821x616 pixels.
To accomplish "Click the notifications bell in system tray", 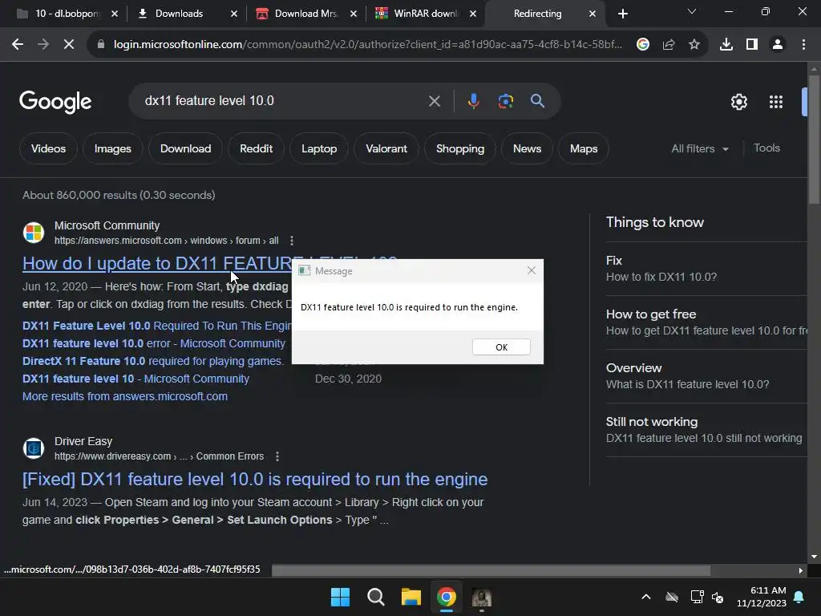I will (x=799, y=597).
